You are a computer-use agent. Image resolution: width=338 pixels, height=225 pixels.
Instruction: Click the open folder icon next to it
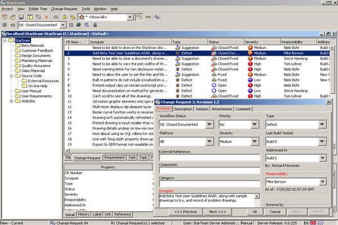[13, 17]
